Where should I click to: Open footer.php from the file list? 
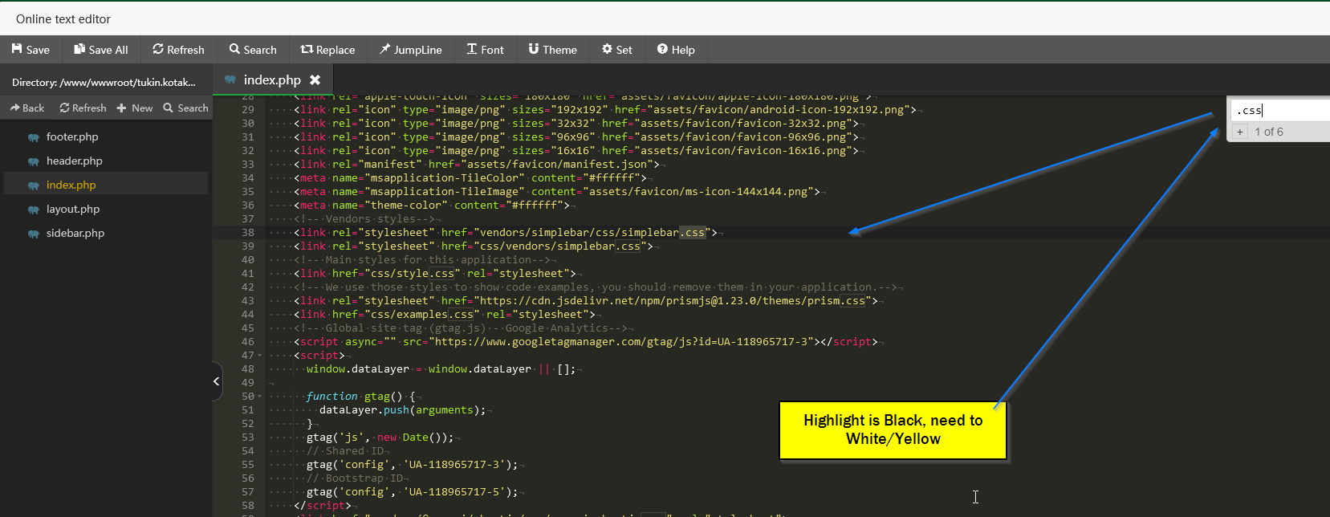click(72, 137)
